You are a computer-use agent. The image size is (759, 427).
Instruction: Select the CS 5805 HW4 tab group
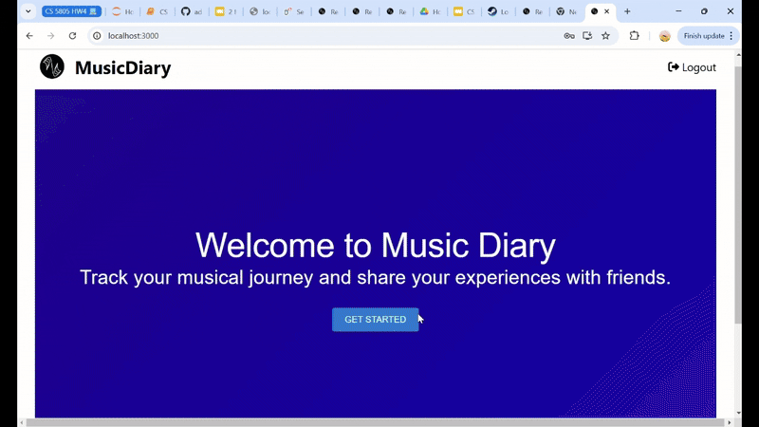click(71, 11)
